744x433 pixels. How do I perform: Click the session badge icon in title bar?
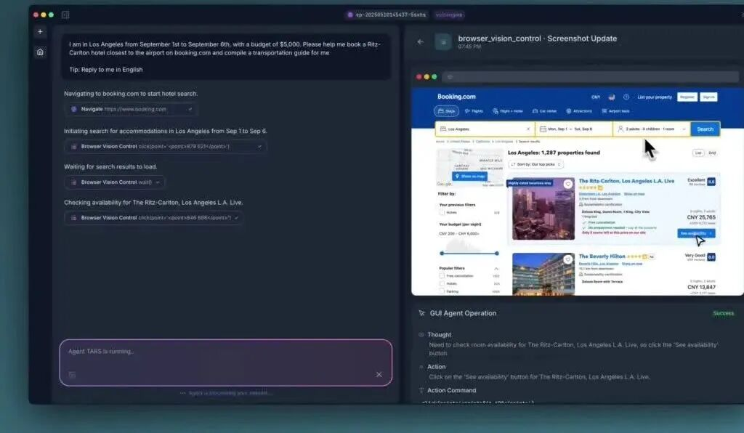350,15
